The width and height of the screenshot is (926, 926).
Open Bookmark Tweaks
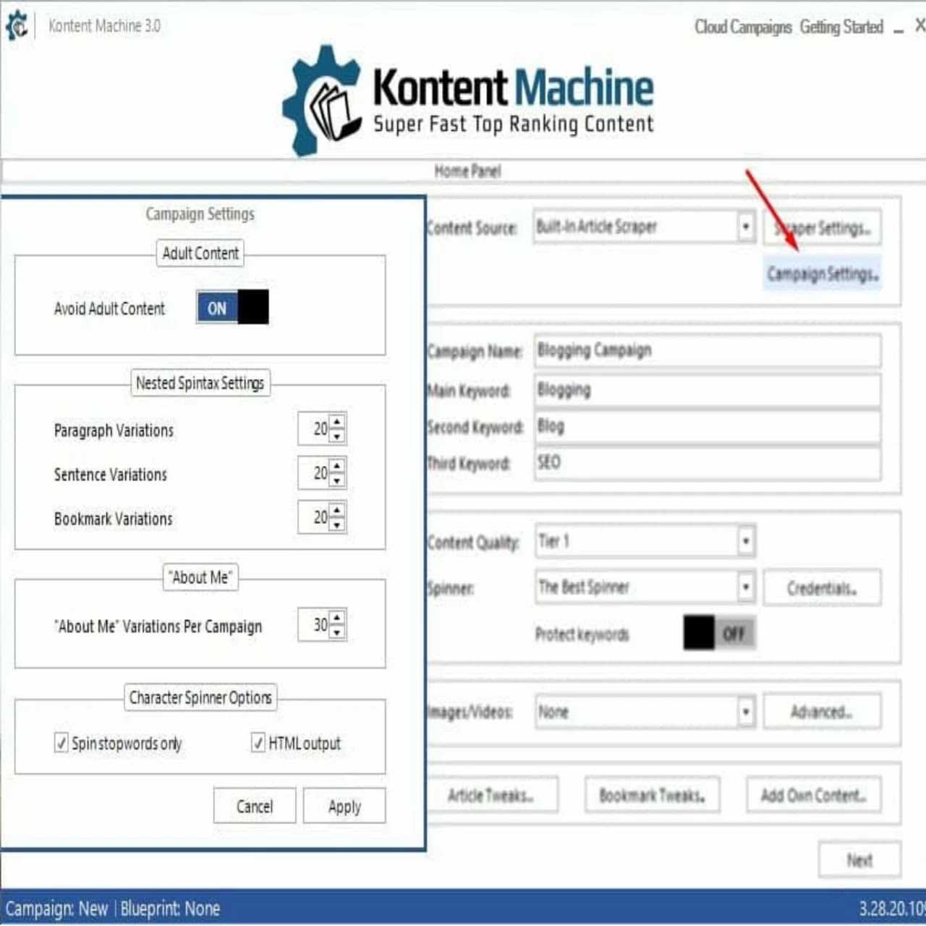tap(652, 795)
